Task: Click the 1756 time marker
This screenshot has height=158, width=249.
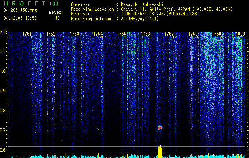Action: point(145,34)
